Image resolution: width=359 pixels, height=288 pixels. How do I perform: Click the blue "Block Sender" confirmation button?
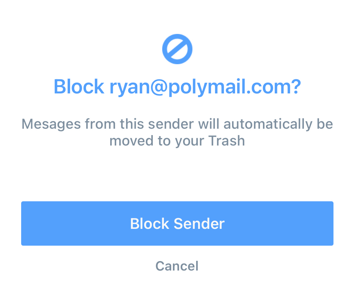click(177, 223)
